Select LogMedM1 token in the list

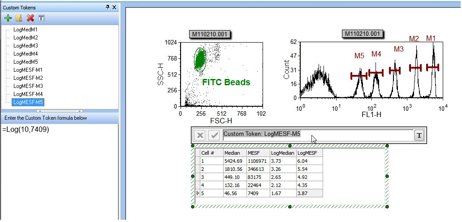pyautogui.click(x=26, y=30)
